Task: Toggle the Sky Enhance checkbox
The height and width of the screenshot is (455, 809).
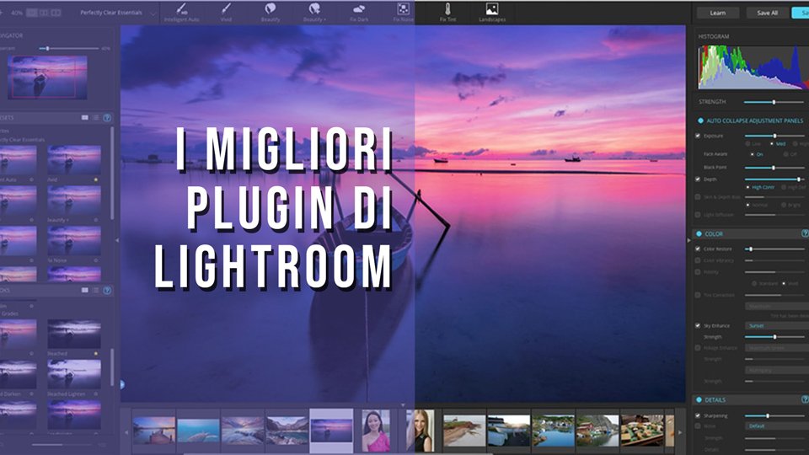Action: click(698, 325)
